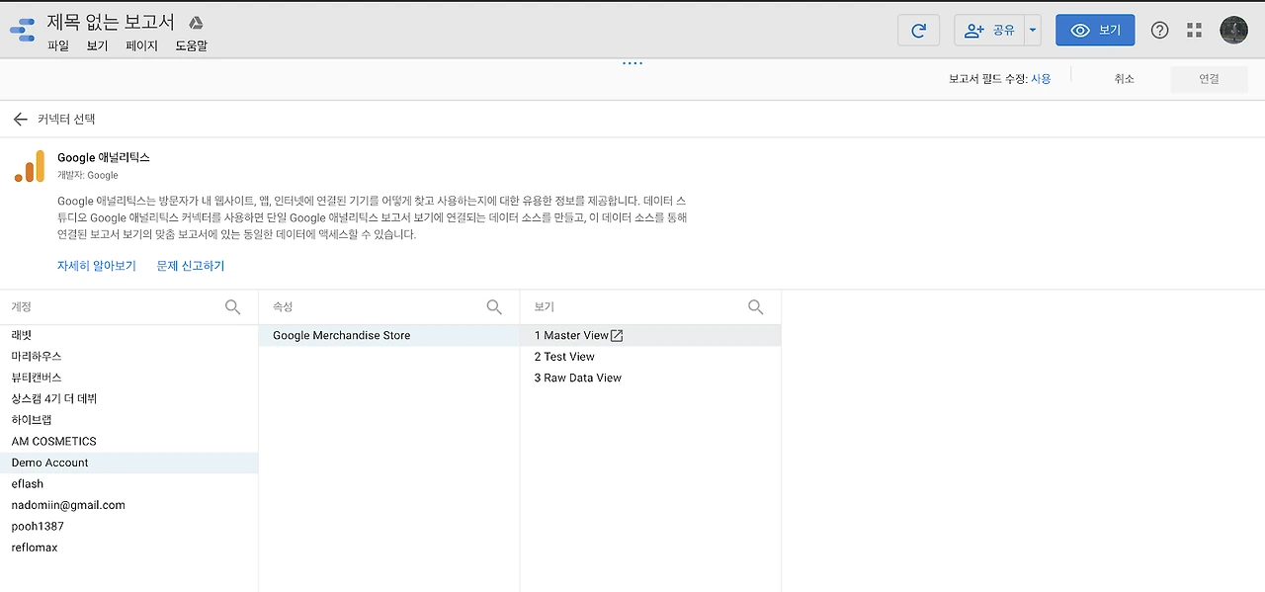Open Master View external link icon
Viewport: 1265px width, 592px height.
617,335
